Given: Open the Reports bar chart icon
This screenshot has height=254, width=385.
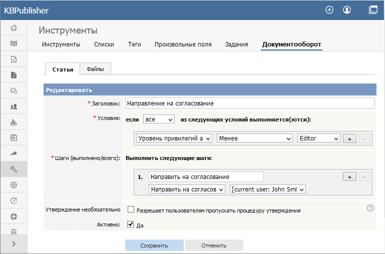Looking at the screenshot, I should point(14,122).
